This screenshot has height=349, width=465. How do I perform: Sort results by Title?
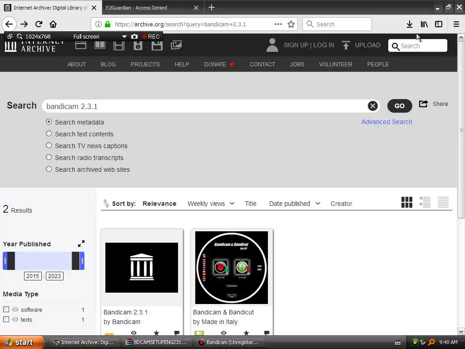pos(251,204)
